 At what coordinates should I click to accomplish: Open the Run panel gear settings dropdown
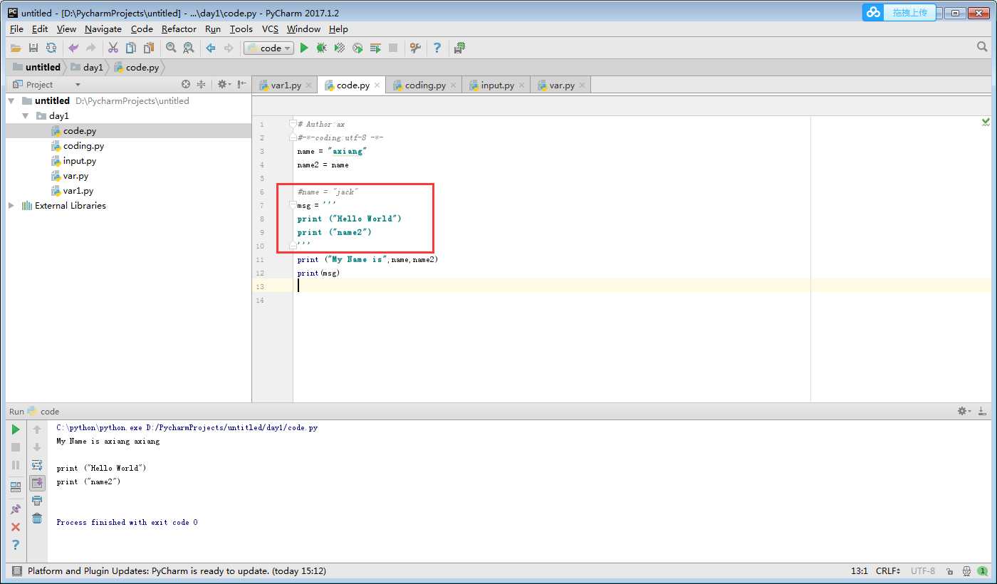pyautogui.click(x=965, y=411)
